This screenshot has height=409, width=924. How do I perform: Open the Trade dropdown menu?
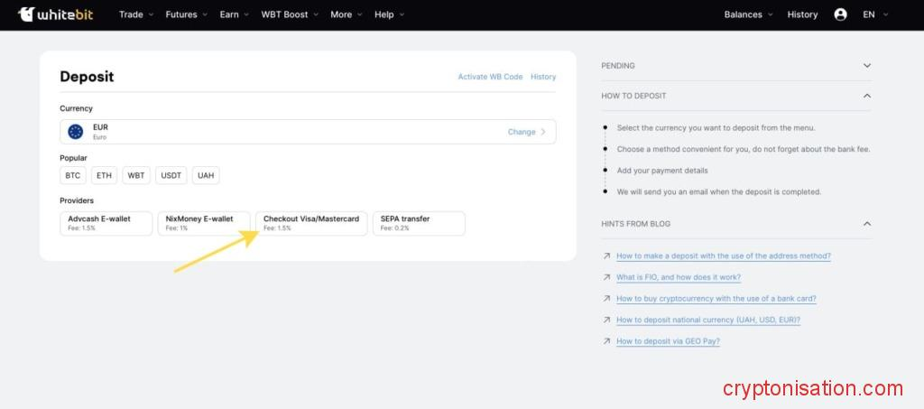135,14
